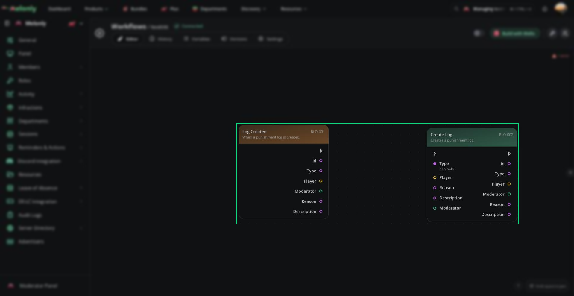Click the Player input port on Create Log
The height and width of the screenshot is (296, 574).
[435, 178]
